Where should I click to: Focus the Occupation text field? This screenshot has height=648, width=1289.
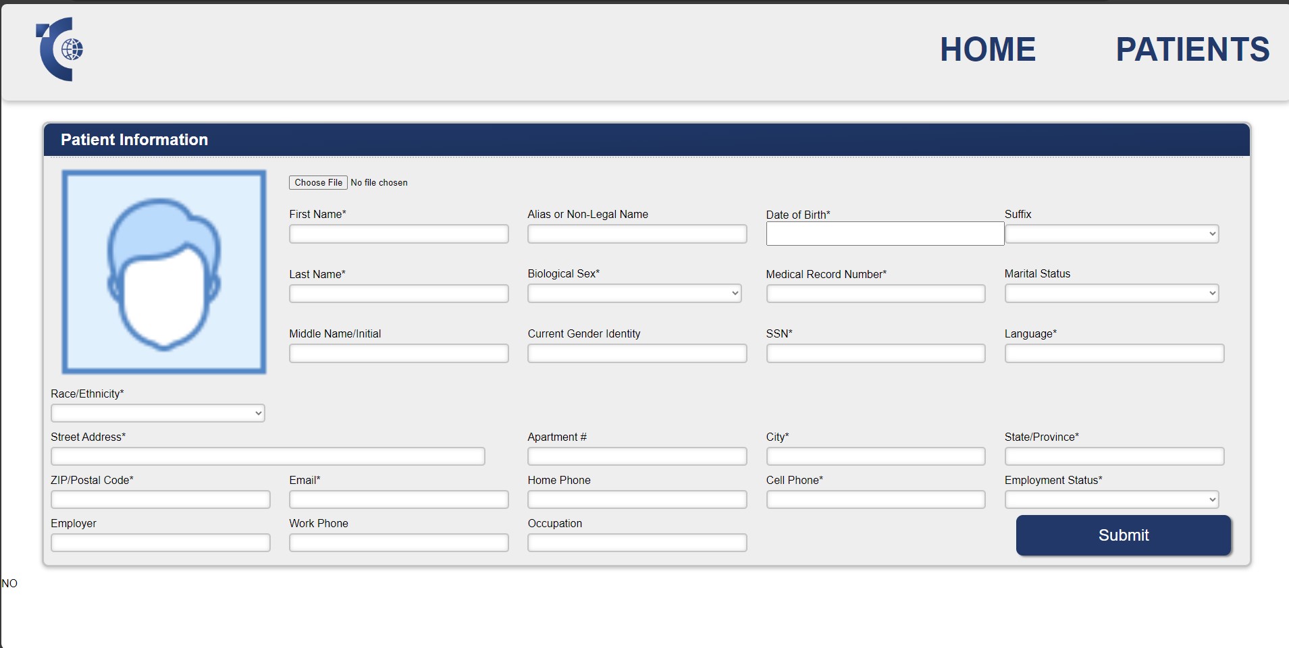click(637, 543)
